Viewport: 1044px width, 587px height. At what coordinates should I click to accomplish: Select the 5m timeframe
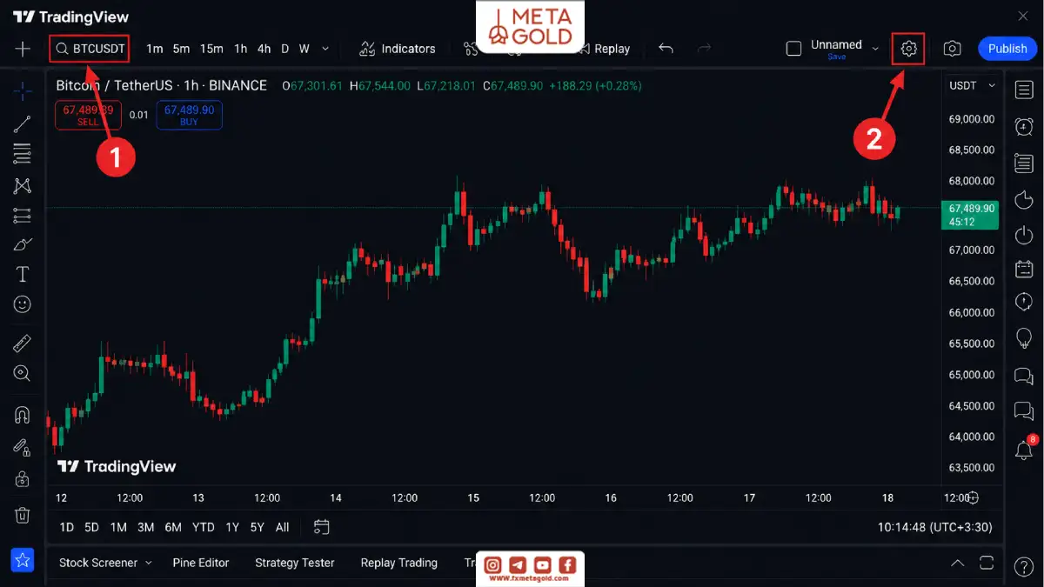point(181,49)
